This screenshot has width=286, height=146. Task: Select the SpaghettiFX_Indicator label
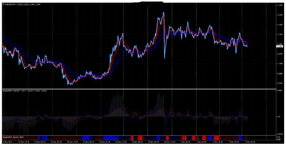point(11,90)
